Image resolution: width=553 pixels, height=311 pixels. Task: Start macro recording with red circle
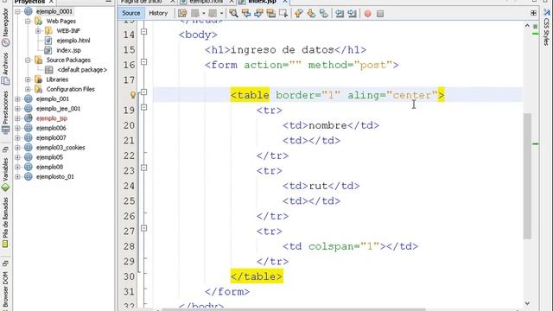pyautogui.click(x=368, y=14)
